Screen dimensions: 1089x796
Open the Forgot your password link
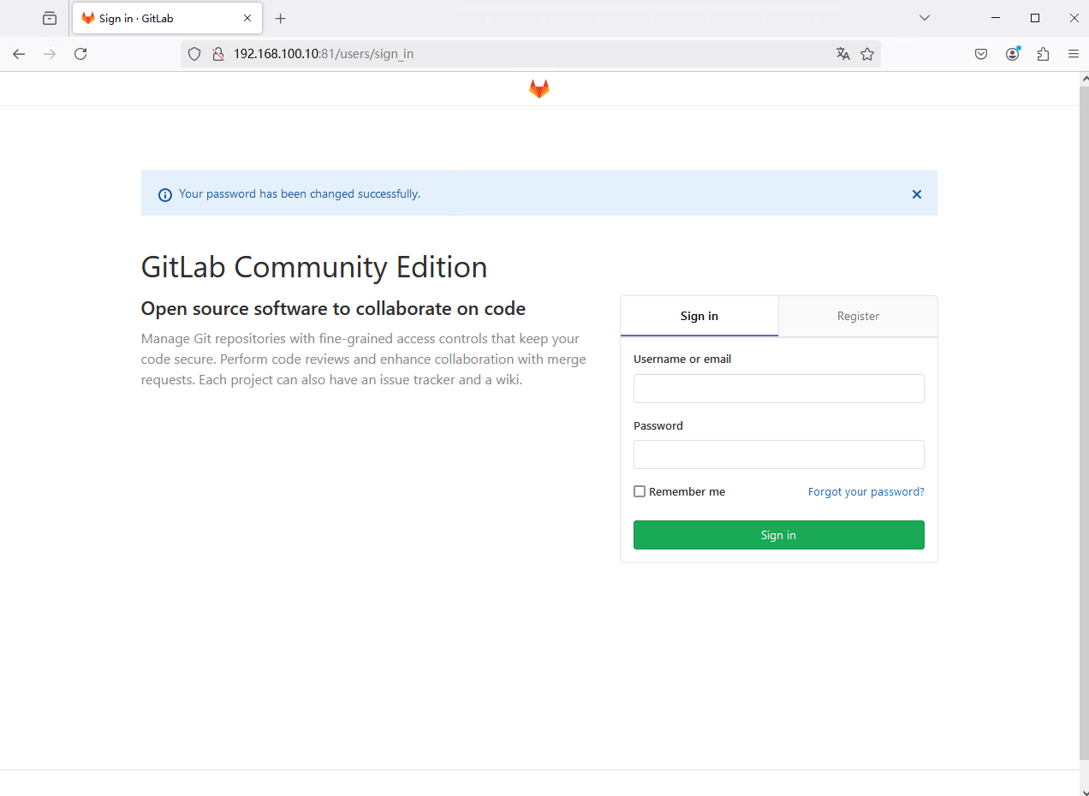pyautogui.click(x=866, y=491)
